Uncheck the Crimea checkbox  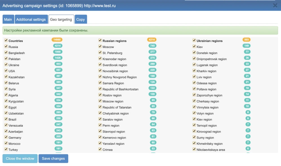click(100, 150)
